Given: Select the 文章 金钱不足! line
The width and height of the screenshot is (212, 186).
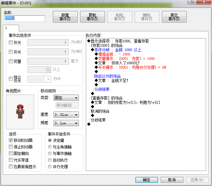Looking at the screenshot, I should (111, 80).
